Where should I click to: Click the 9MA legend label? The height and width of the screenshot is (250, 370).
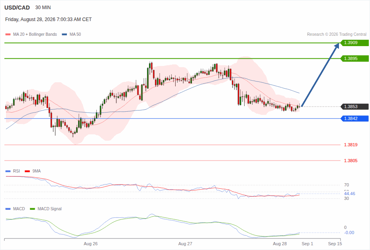(x=37, y=171)
